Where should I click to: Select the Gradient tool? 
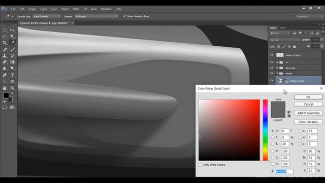(x=12, y=62)
